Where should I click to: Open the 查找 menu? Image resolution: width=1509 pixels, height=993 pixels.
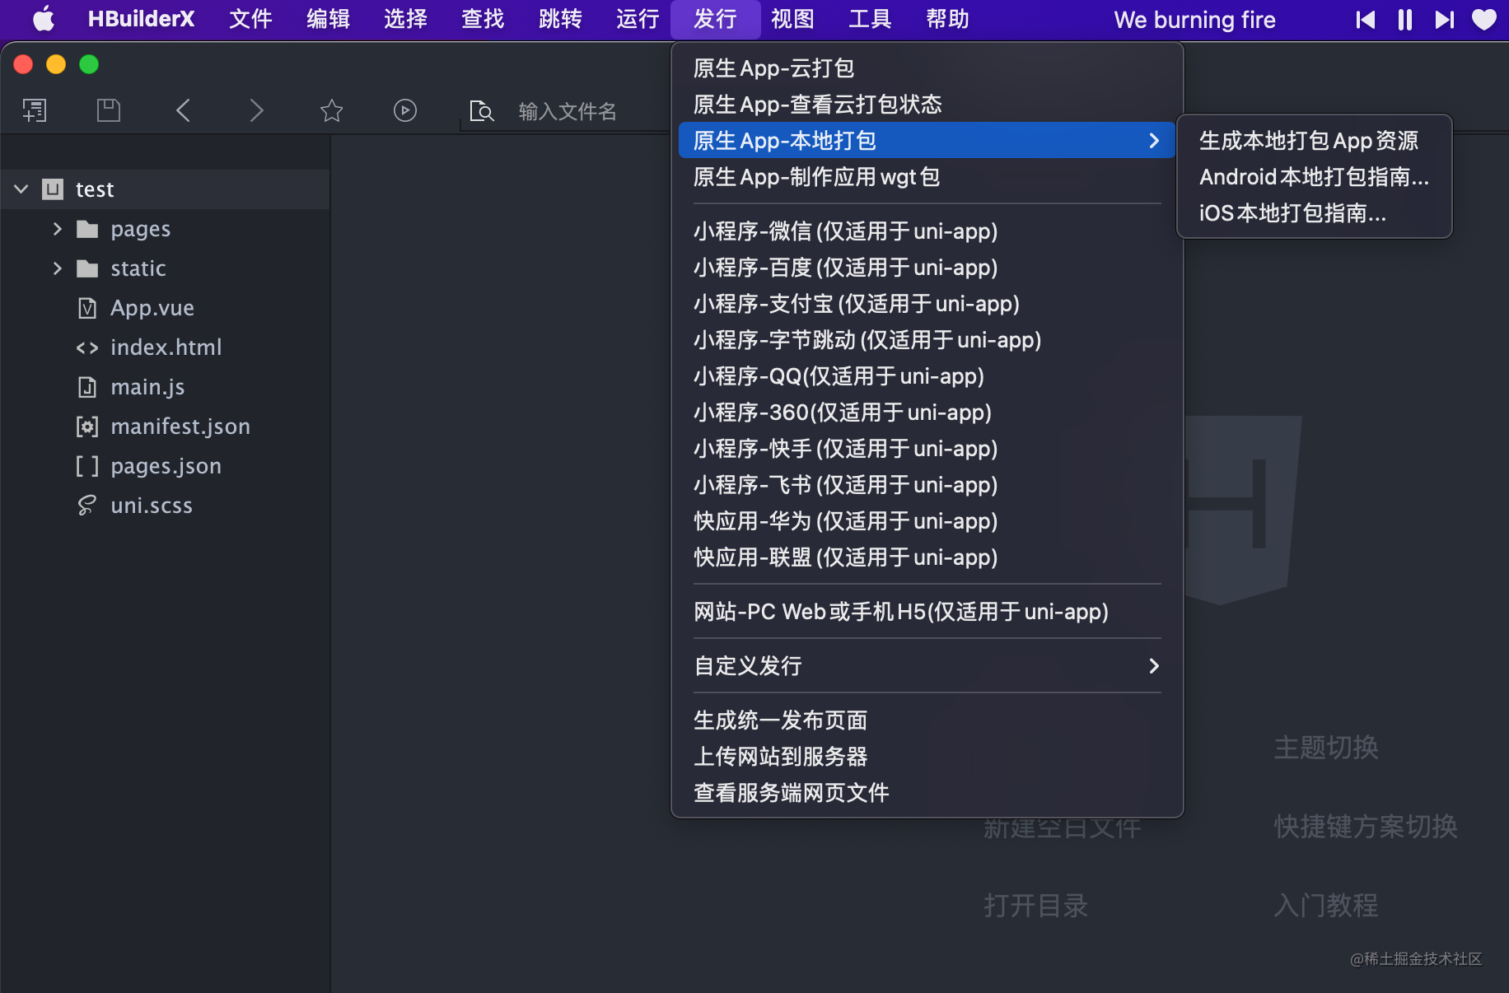tap(483, 19)
